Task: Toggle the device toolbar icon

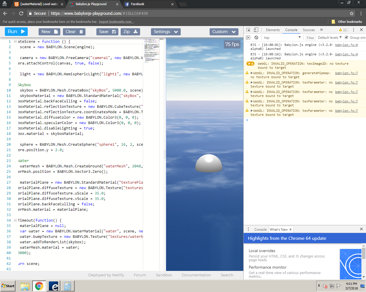Action: (256, 30)
